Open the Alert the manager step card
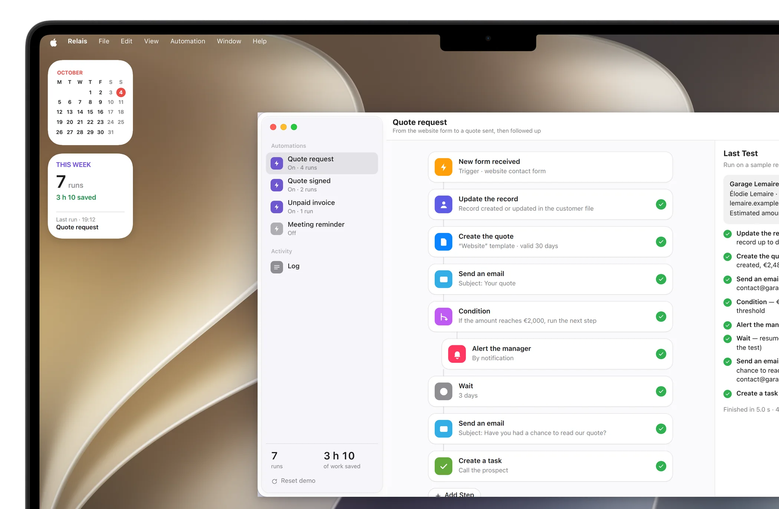Image resolution: width=779 pixels, height=509 pixels. coord(557,354)
